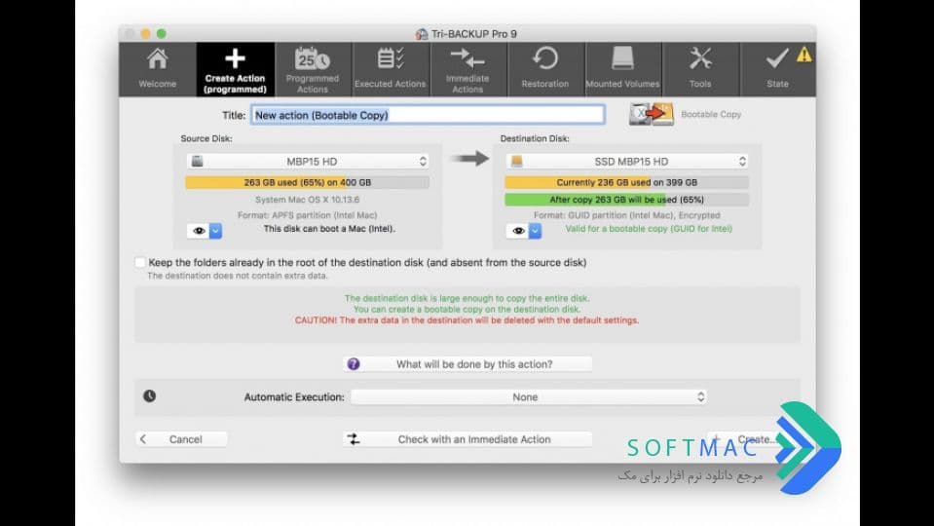Open Executed Actions checklist tab
This screenshot has width=934, height=526.
(x=391, y=69)
